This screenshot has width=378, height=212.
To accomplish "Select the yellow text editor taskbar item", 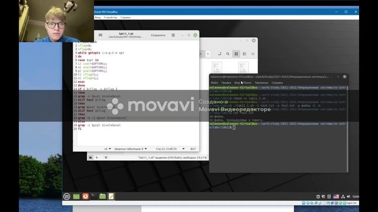I will (111, 196).
